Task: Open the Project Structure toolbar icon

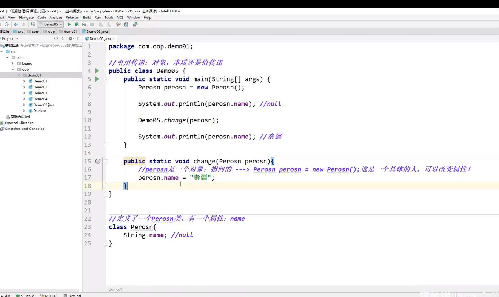Action: click(x=126, y=24)
